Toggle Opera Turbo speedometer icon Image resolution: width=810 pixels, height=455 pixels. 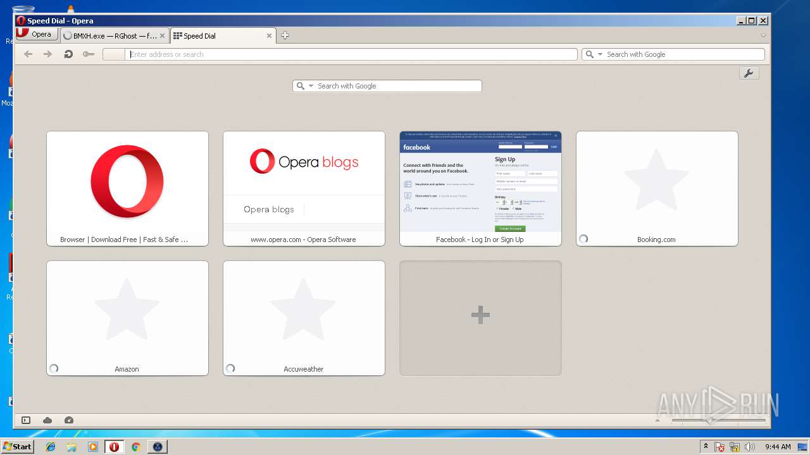coord(69,420)
